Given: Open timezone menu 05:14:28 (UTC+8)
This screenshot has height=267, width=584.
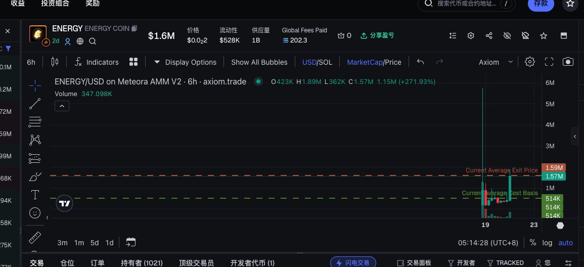Looking at the screenshot, I should coord(488,243).
